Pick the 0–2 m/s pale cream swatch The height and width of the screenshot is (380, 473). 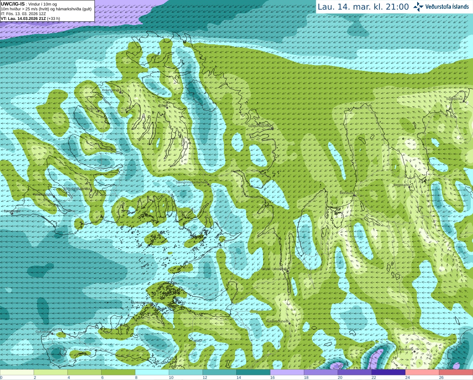click(17, 372)
